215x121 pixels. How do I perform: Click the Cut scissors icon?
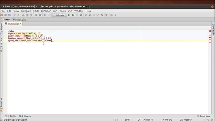(x=23, y=15)
